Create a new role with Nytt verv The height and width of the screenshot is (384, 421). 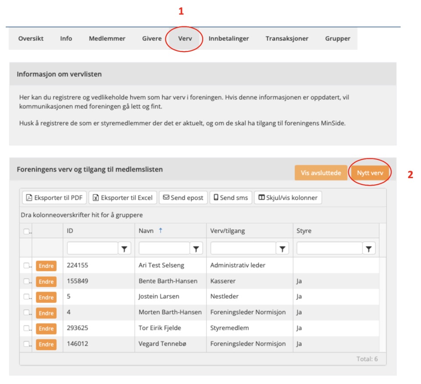click(370, 173)
